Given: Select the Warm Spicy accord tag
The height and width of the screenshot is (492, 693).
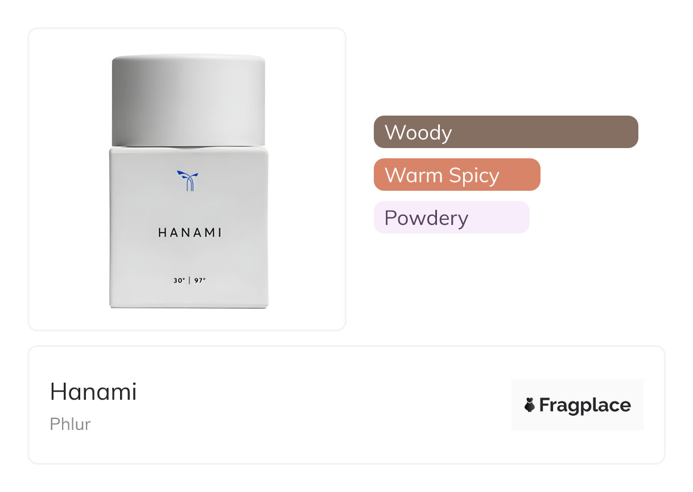Looking at the screenshot, I should pyautogui.click(x=456, y=175).
